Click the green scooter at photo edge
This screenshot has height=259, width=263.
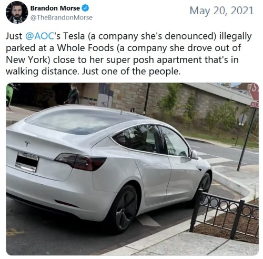11,95
